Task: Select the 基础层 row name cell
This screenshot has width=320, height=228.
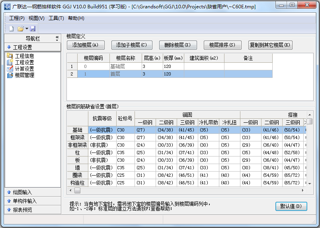Action: pyautogui.click(x=125, y=67)
